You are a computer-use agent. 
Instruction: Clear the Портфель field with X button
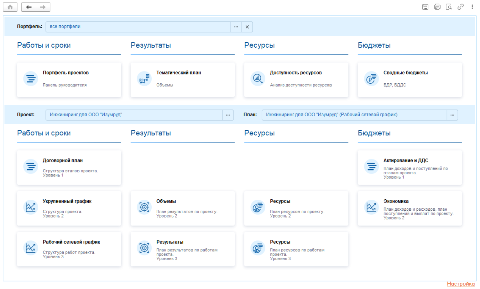tap(247, 27)
